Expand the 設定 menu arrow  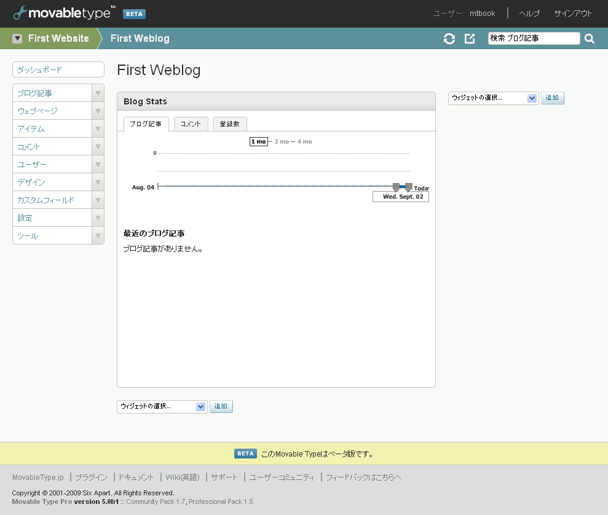[98, 218]
